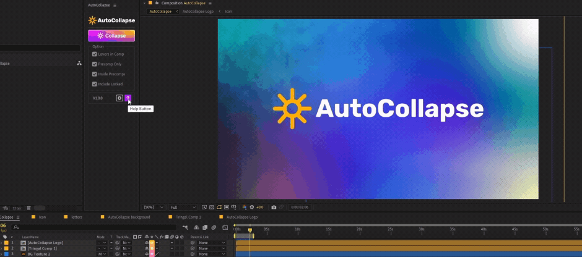Open track matte dropdown for Tringal Comp 1
This screenshot has height=257, width=582.
(126, 248)
